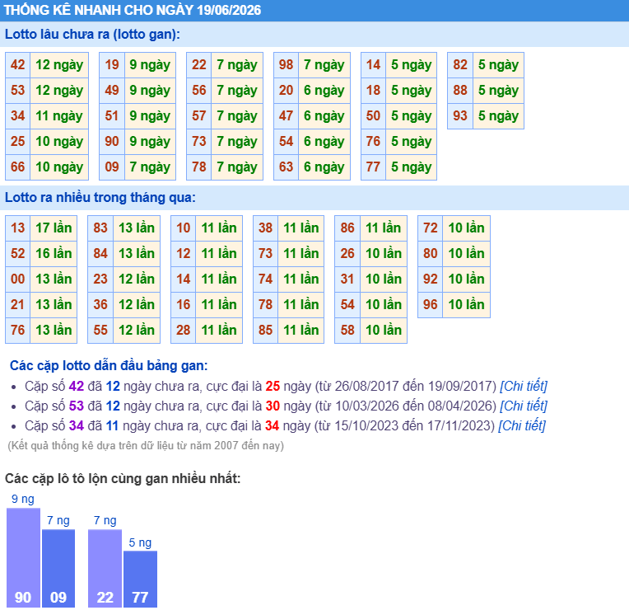629x615 pixels.
Task: Select number 09 in lotto gan table
Action: coord(112,167)
